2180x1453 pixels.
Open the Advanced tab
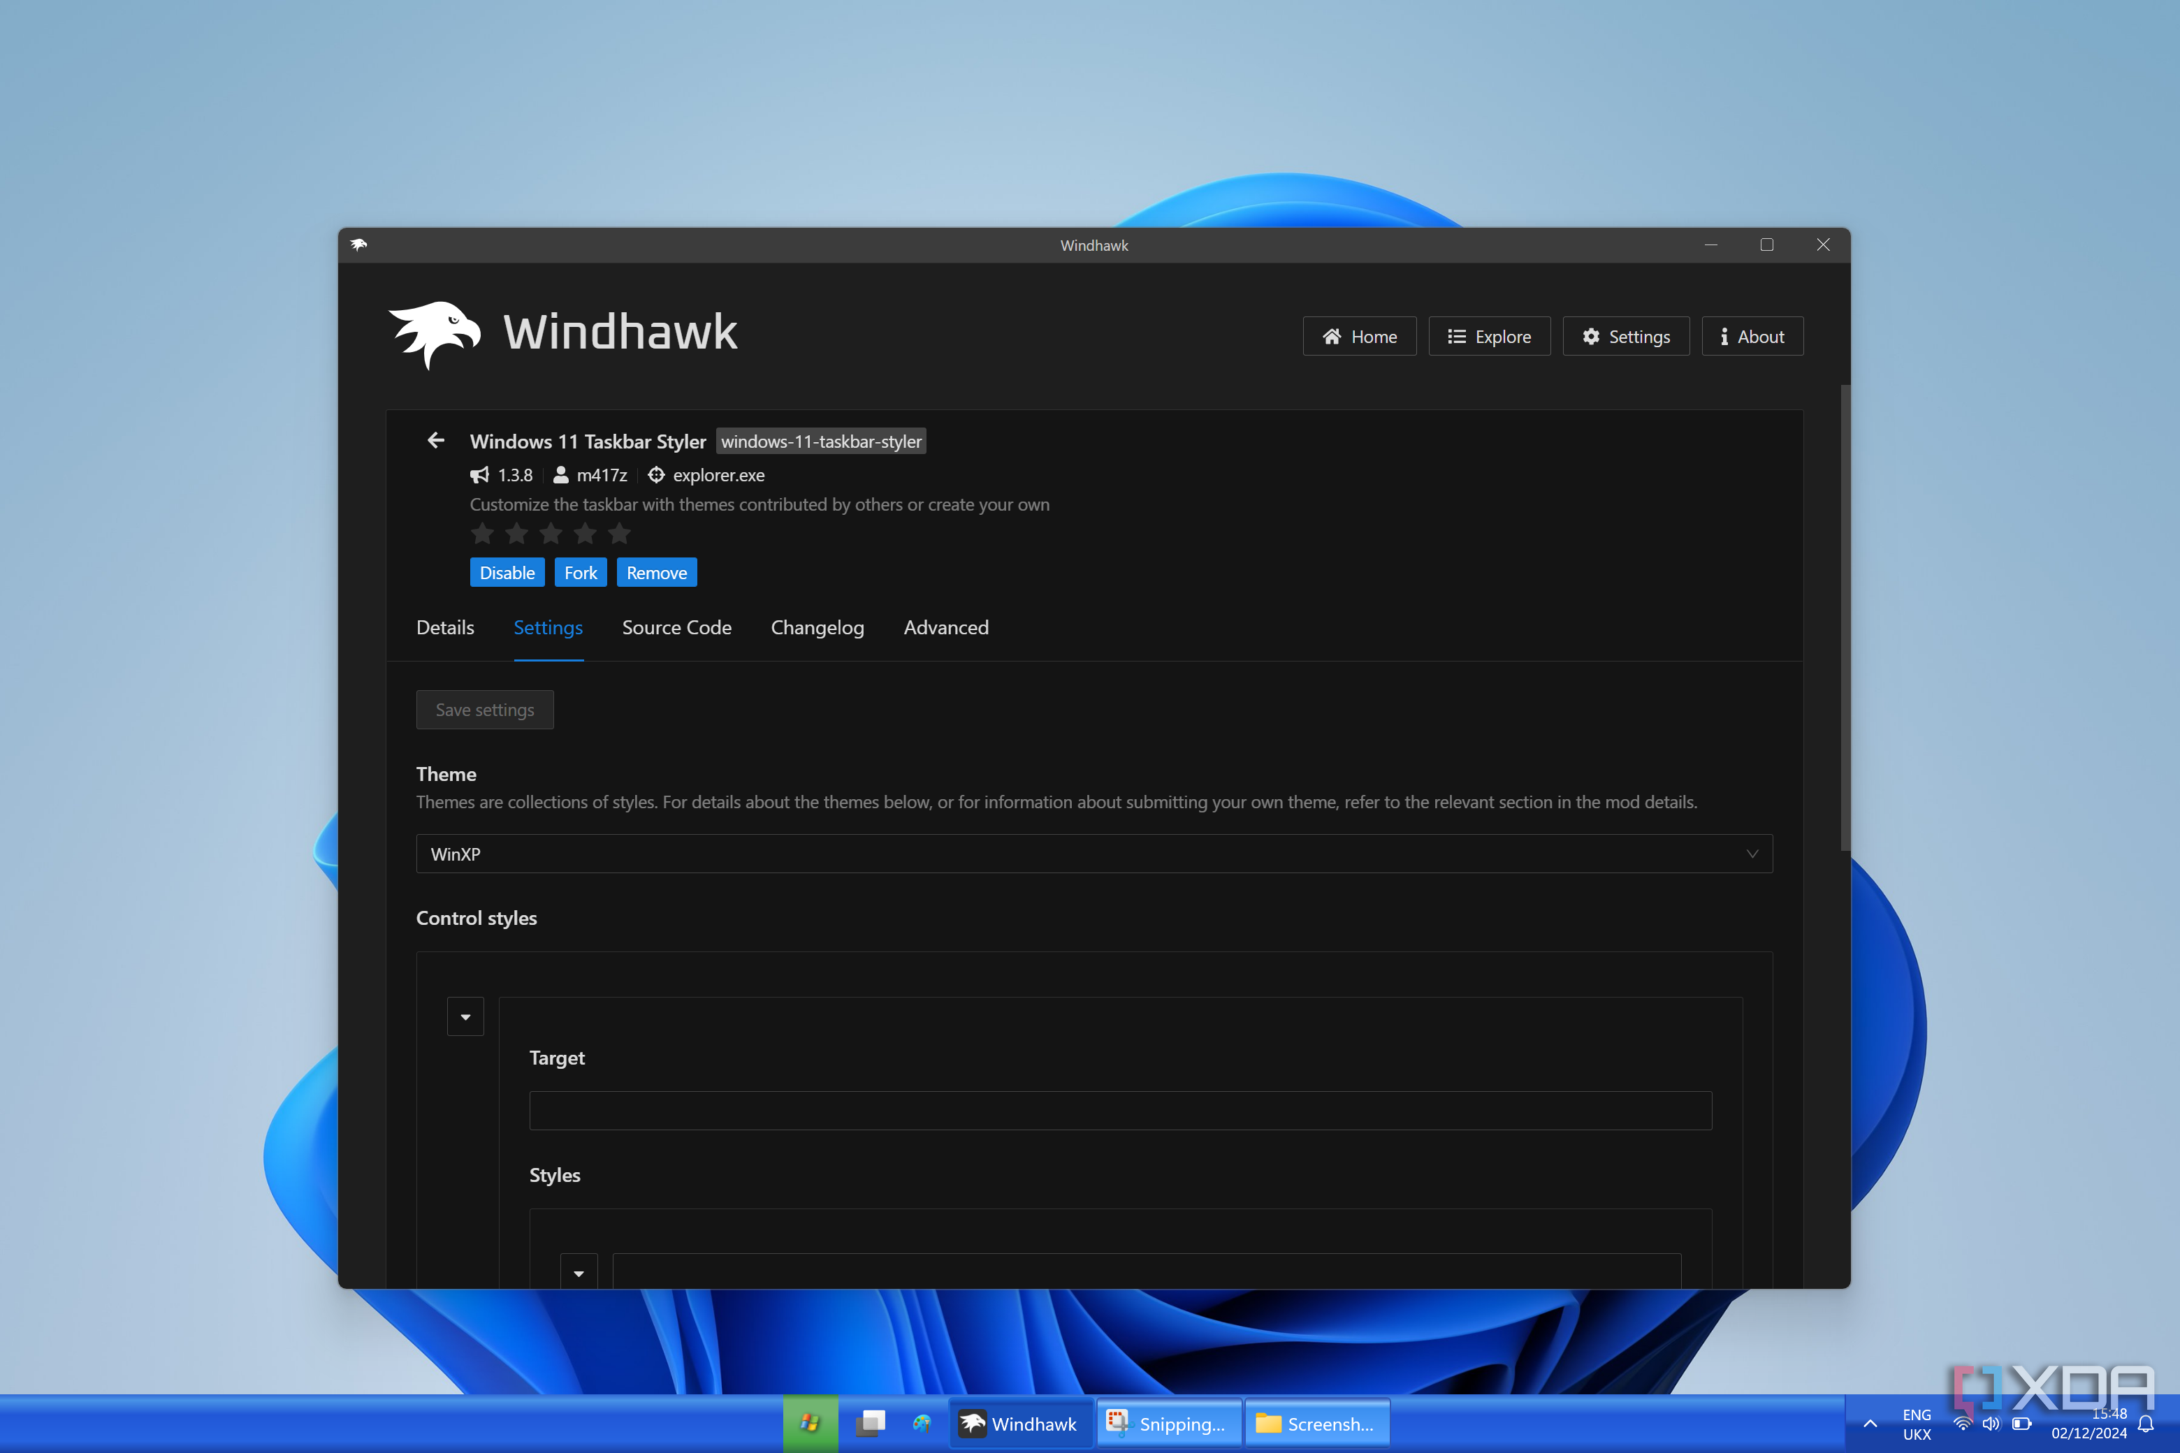click(x=946, y=627)
